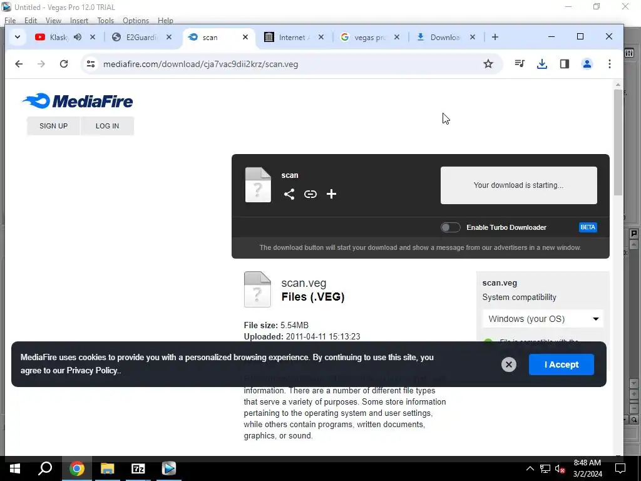Open the Vegas Pro Insert menu
Screen dimensions: 641x481
(x=79, y=21)
